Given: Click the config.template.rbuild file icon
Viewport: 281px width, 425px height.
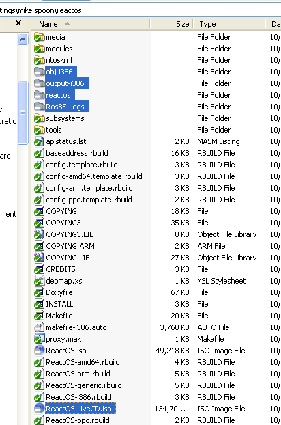Looking at the screenshot, I should pyautogui.click(x=39, y=165).
